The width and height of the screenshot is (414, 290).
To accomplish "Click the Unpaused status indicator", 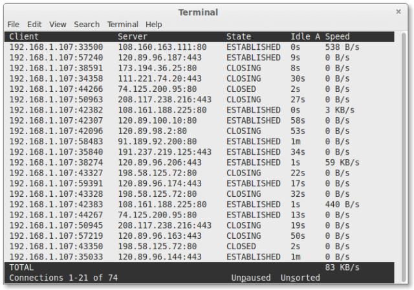I will tap(251, 278).
